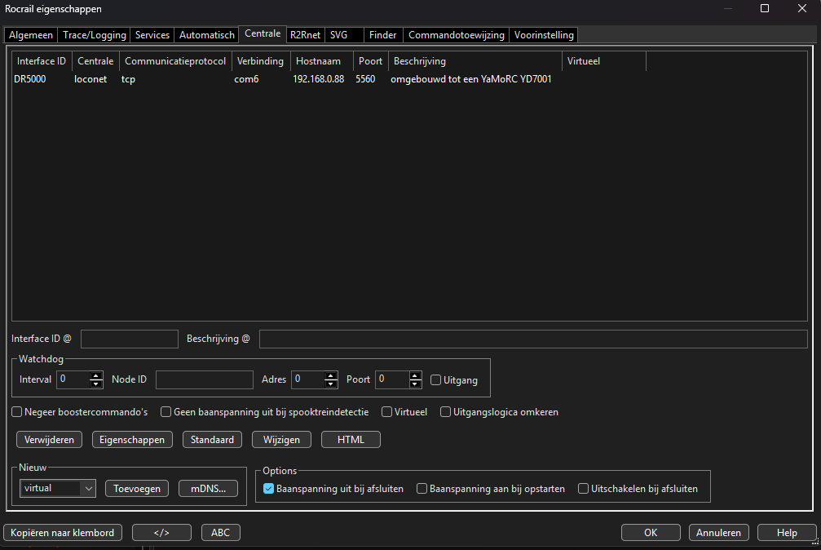
Task: Toggle the Uitgangslogica omkeren checkbox
Action: (446, 412)
